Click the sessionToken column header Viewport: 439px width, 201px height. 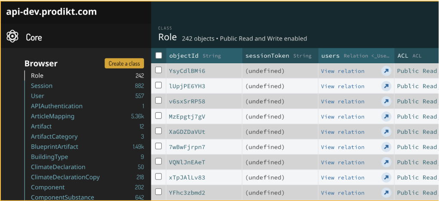(267, 56)
